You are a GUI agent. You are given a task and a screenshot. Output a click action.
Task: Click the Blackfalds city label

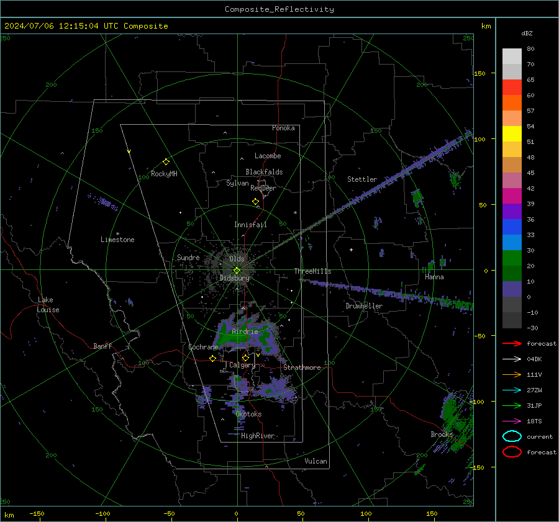[x=264, y=172]
